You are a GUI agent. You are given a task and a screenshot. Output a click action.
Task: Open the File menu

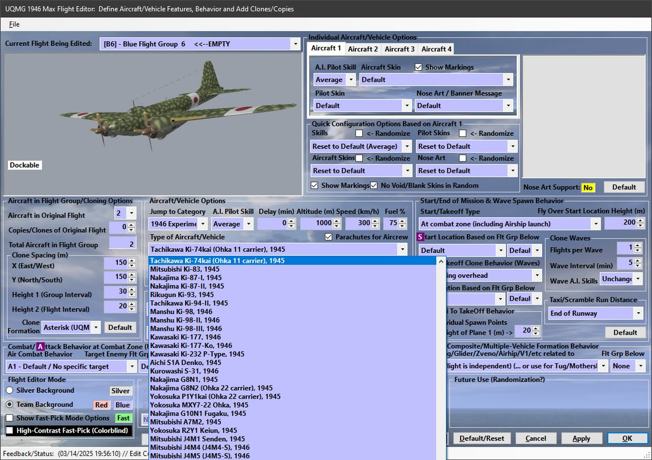point(14,24)
